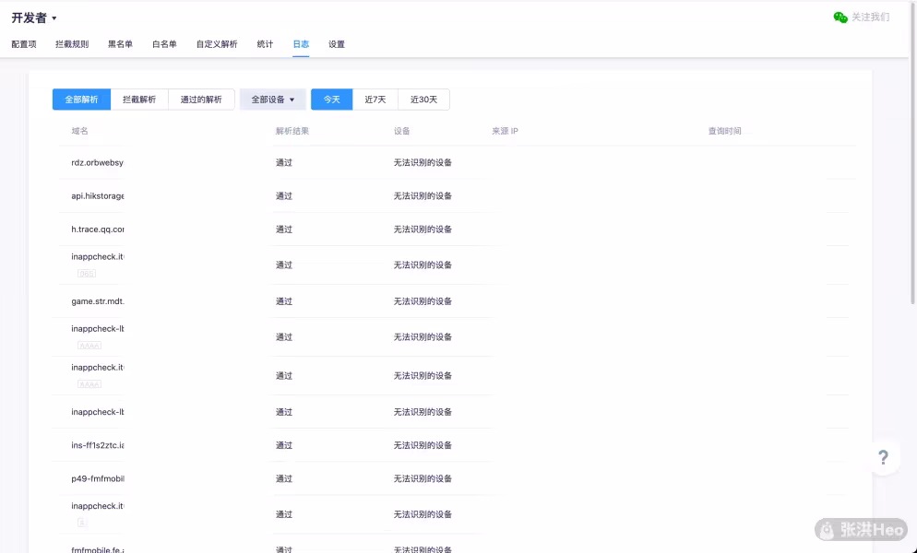Click the 关注我们 link
Viewport: 917px width, 553px height.
[870, 18]
